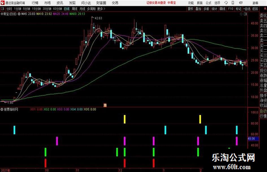Click the 复权 toolbar button

(190, 9)
